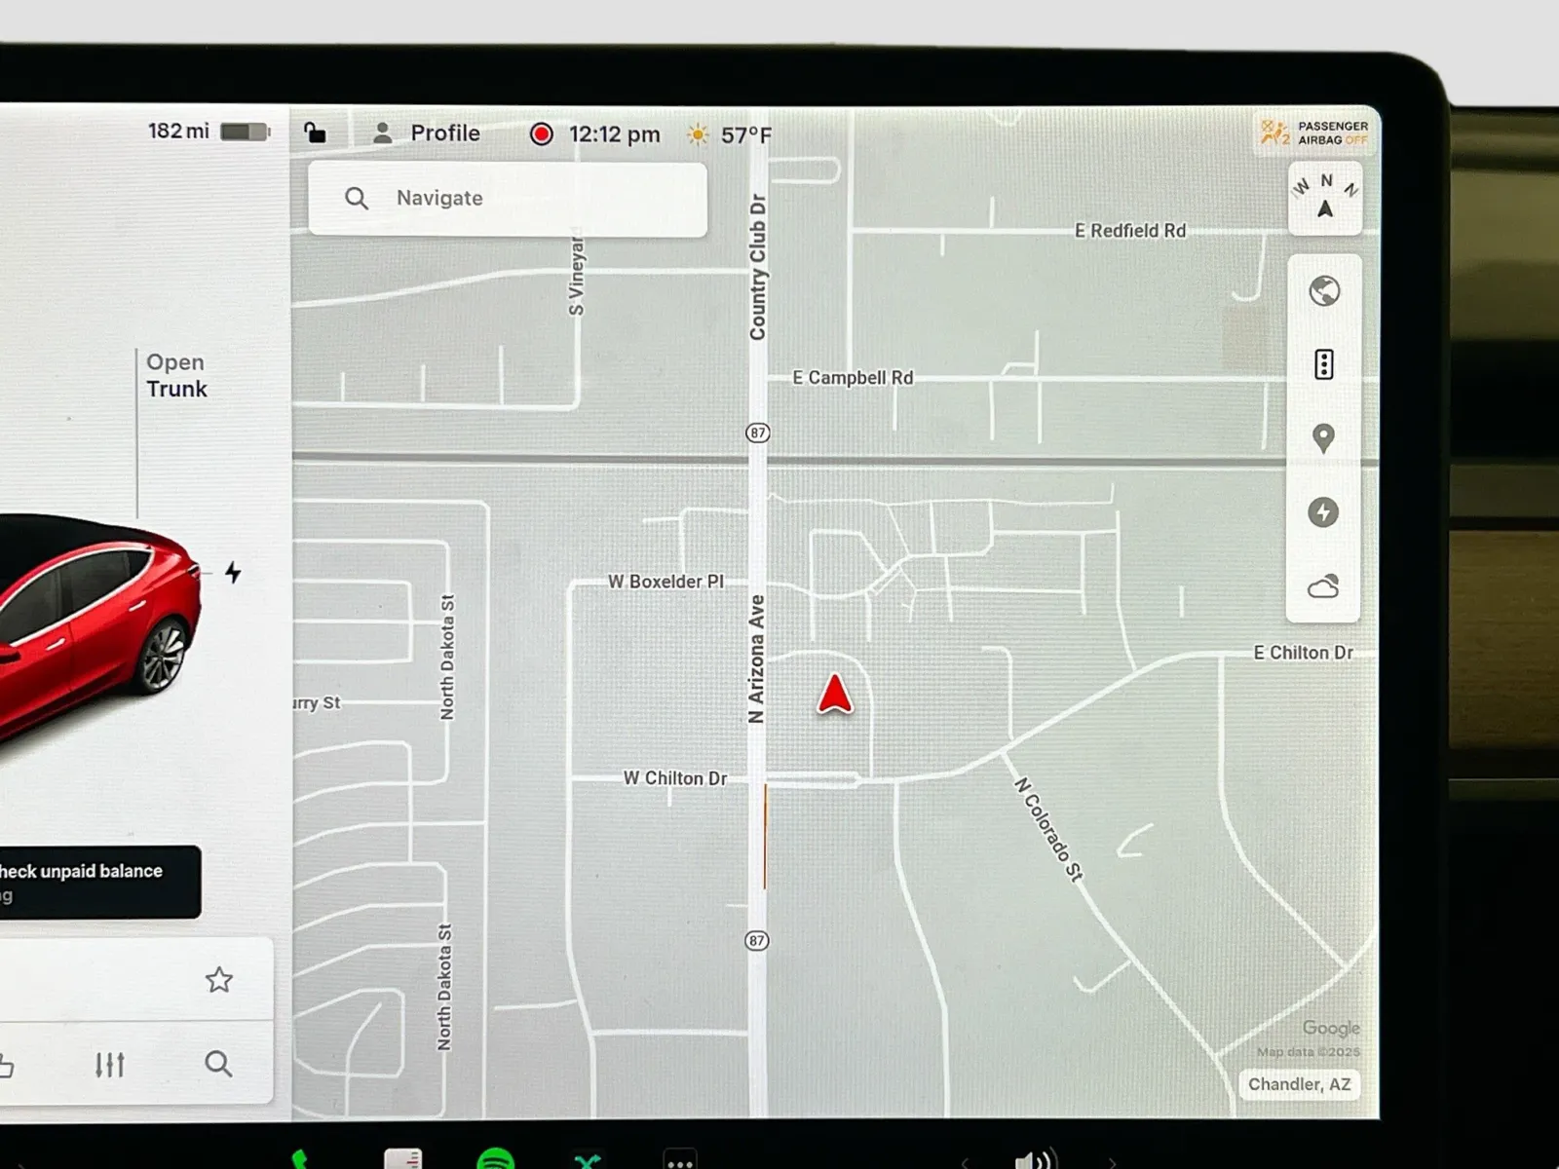
Task: Open the media equalizer sliders icon
Action: (110, 1064)
